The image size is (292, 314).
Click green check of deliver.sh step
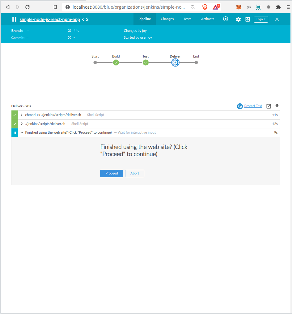(x=15, y=124)
